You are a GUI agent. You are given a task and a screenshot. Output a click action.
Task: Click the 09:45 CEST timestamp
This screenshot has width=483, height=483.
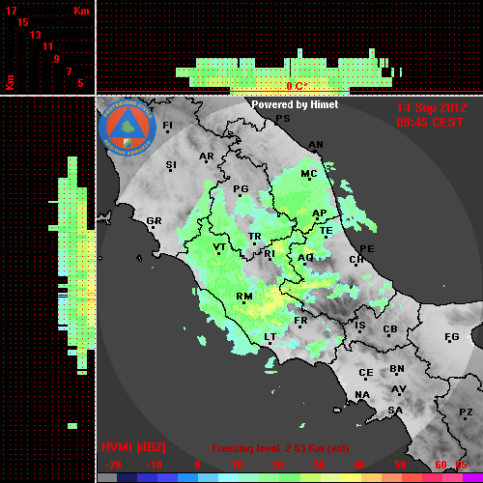(x=430, y=123)
